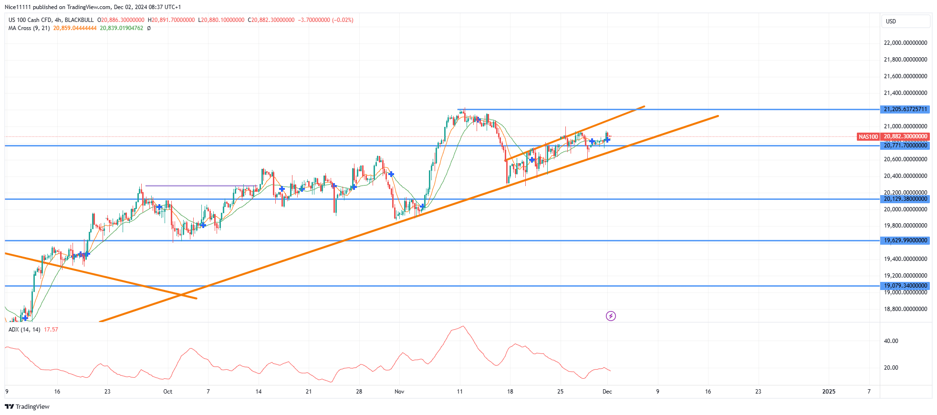This screenshot has height=415, width=937.
Task: Click the 18,800.00000000 price axis tick
Action: point(906,309)
